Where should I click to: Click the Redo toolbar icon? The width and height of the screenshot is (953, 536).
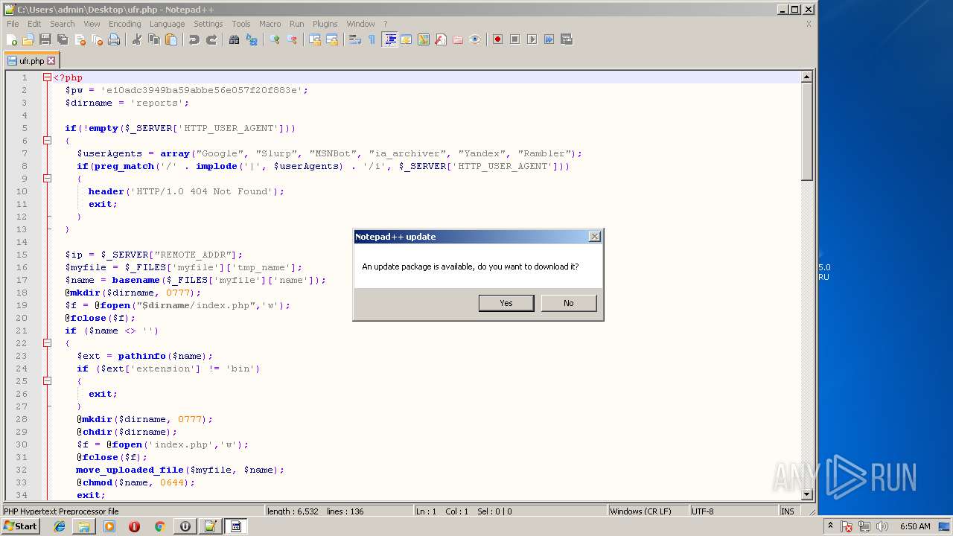coord(211,39)
